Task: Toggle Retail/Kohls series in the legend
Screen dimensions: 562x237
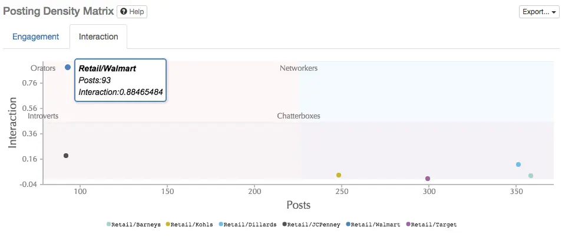Action: [190, 225]
